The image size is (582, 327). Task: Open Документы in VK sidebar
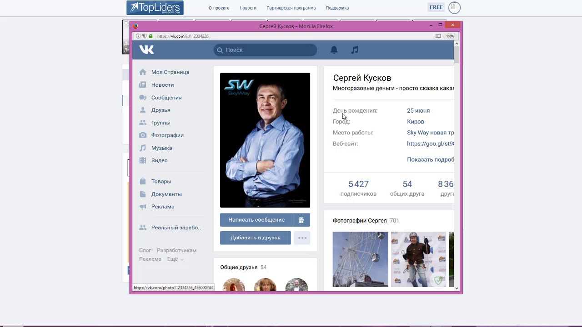coord(166,194)
